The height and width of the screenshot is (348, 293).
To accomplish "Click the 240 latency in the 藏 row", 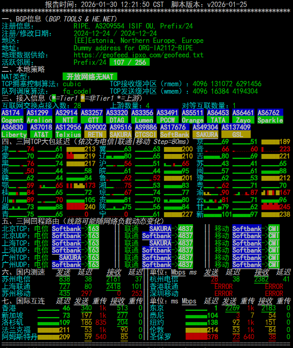I will click(x=90, y=207).
